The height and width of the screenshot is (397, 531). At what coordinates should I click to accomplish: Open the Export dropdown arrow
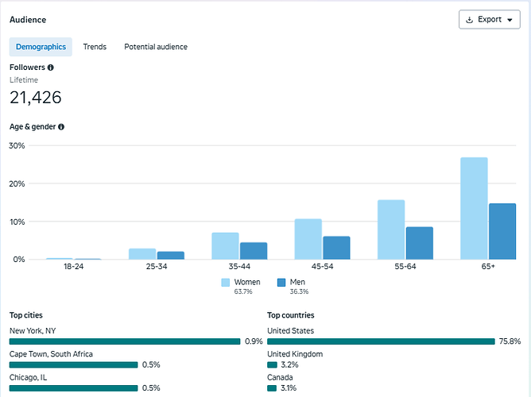[x=510, y=20]
